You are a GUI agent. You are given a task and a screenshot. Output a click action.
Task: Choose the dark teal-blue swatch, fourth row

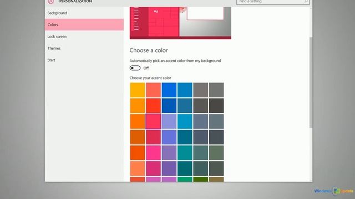[185, 137]
